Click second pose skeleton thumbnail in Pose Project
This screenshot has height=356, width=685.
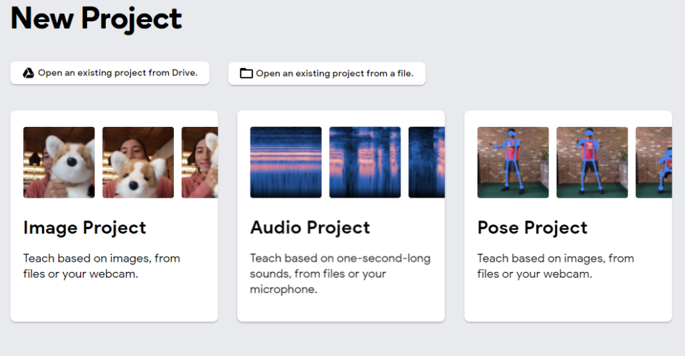[x=592, y=162]
